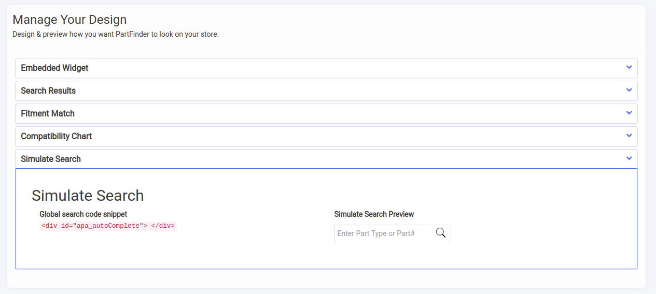Screen dimensions: 656x294
Task: Open the Search Results section title
Action: [48, 91]
